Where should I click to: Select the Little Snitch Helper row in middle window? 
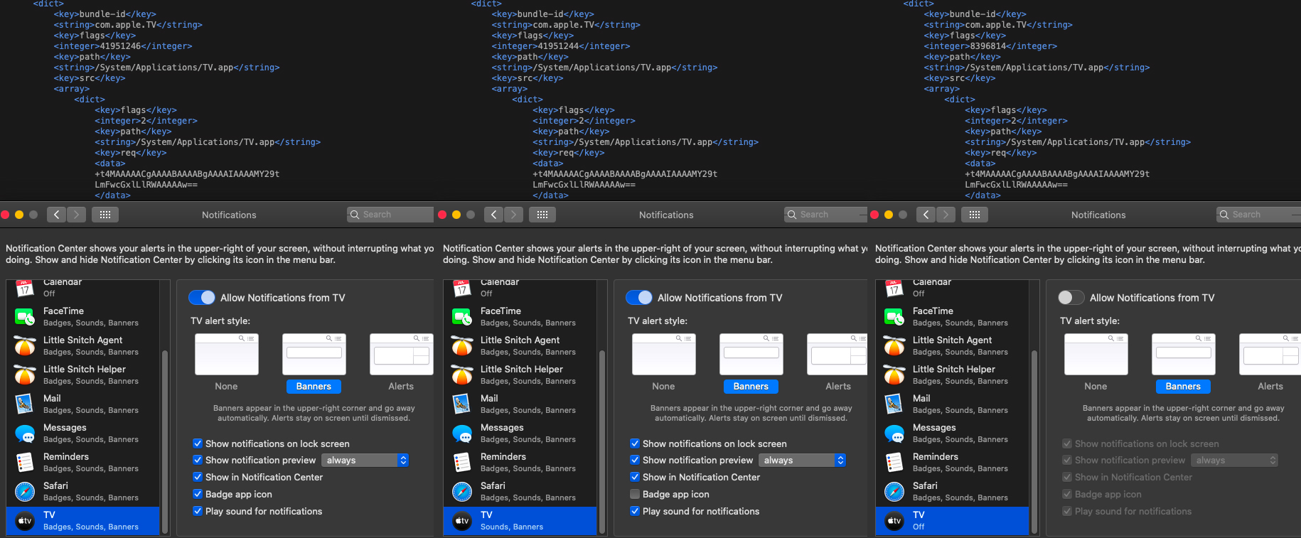pyautogui.click(x=520, y=375)
